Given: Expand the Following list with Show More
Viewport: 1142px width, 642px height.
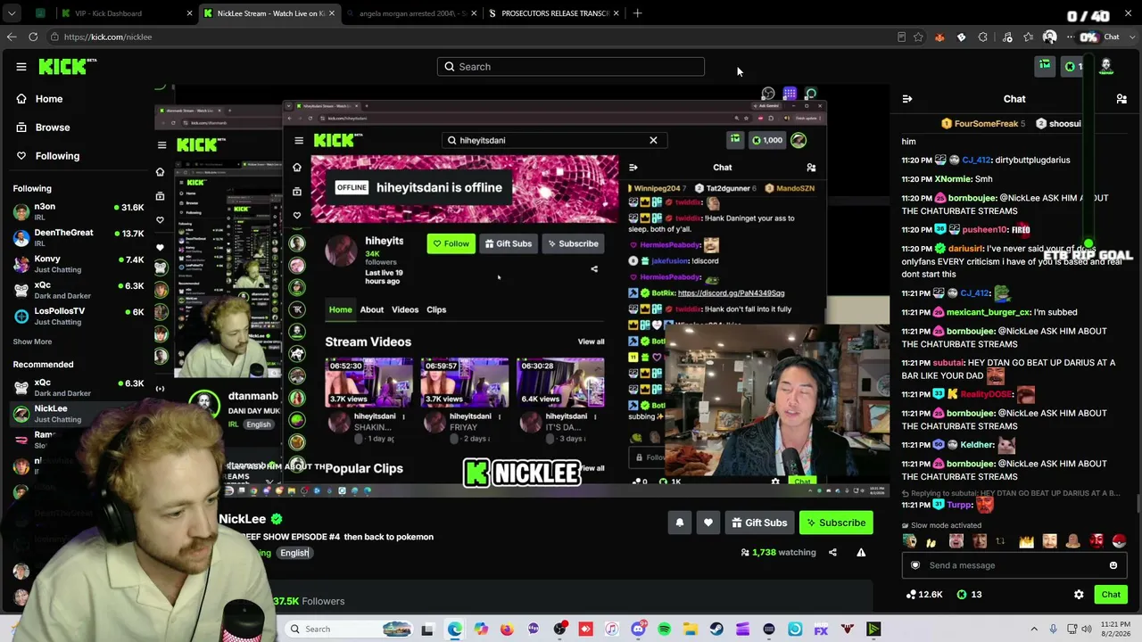Looking at the screenshot, I should pyautogui.click(x=32, y=342).
